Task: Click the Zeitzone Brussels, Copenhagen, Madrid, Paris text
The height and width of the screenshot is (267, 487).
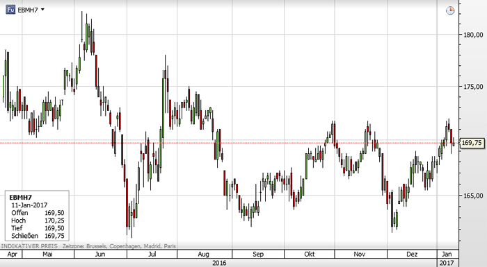Action: 119,246
